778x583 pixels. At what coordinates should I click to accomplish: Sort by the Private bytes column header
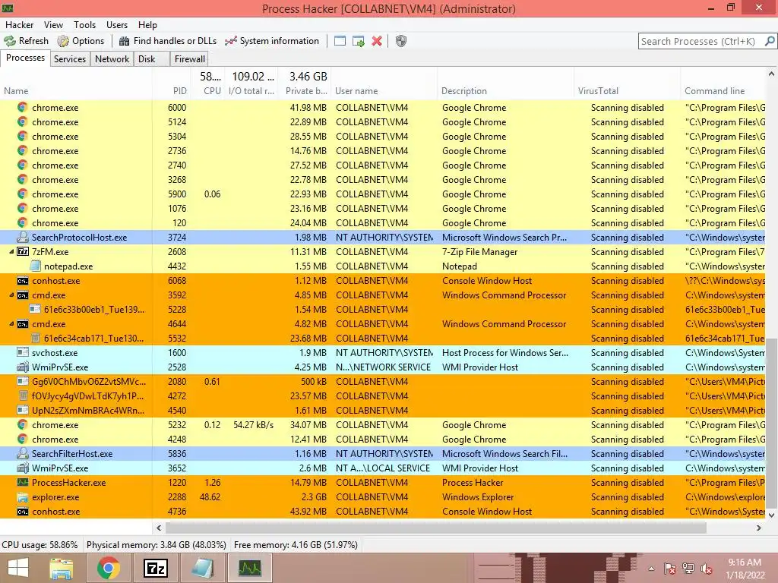click(x=304, y=91)
